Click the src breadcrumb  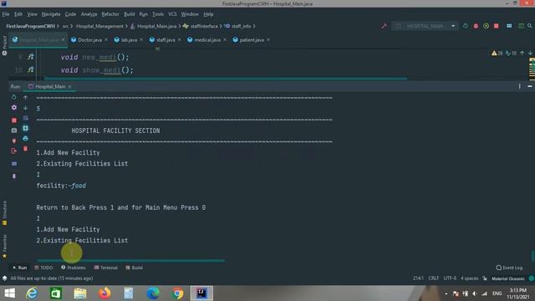click(x=65, y=26)
